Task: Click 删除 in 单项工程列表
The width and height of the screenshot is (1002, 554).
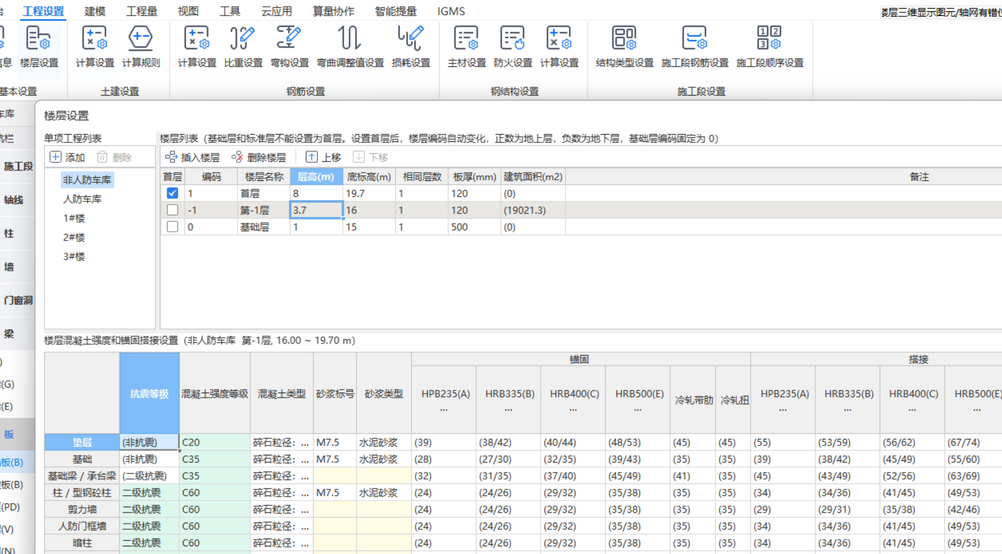Action: [115, 157]
